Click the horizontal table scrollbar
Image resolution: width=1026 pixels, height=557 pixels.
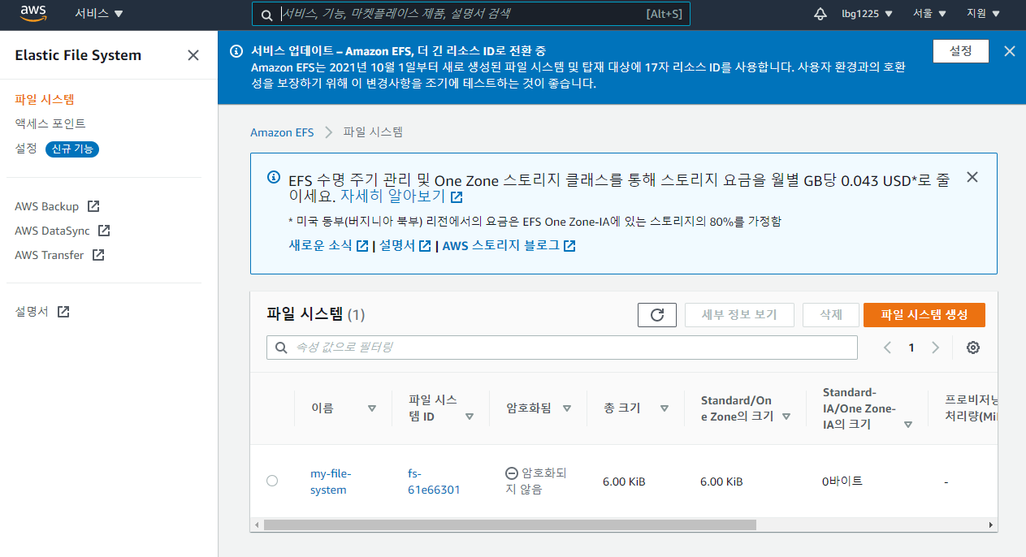tap(510, 525)
